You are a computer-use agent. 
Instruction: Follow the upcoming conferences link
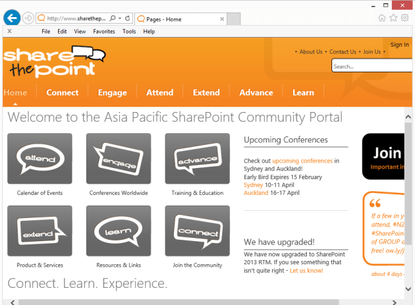tap(302, 161)
